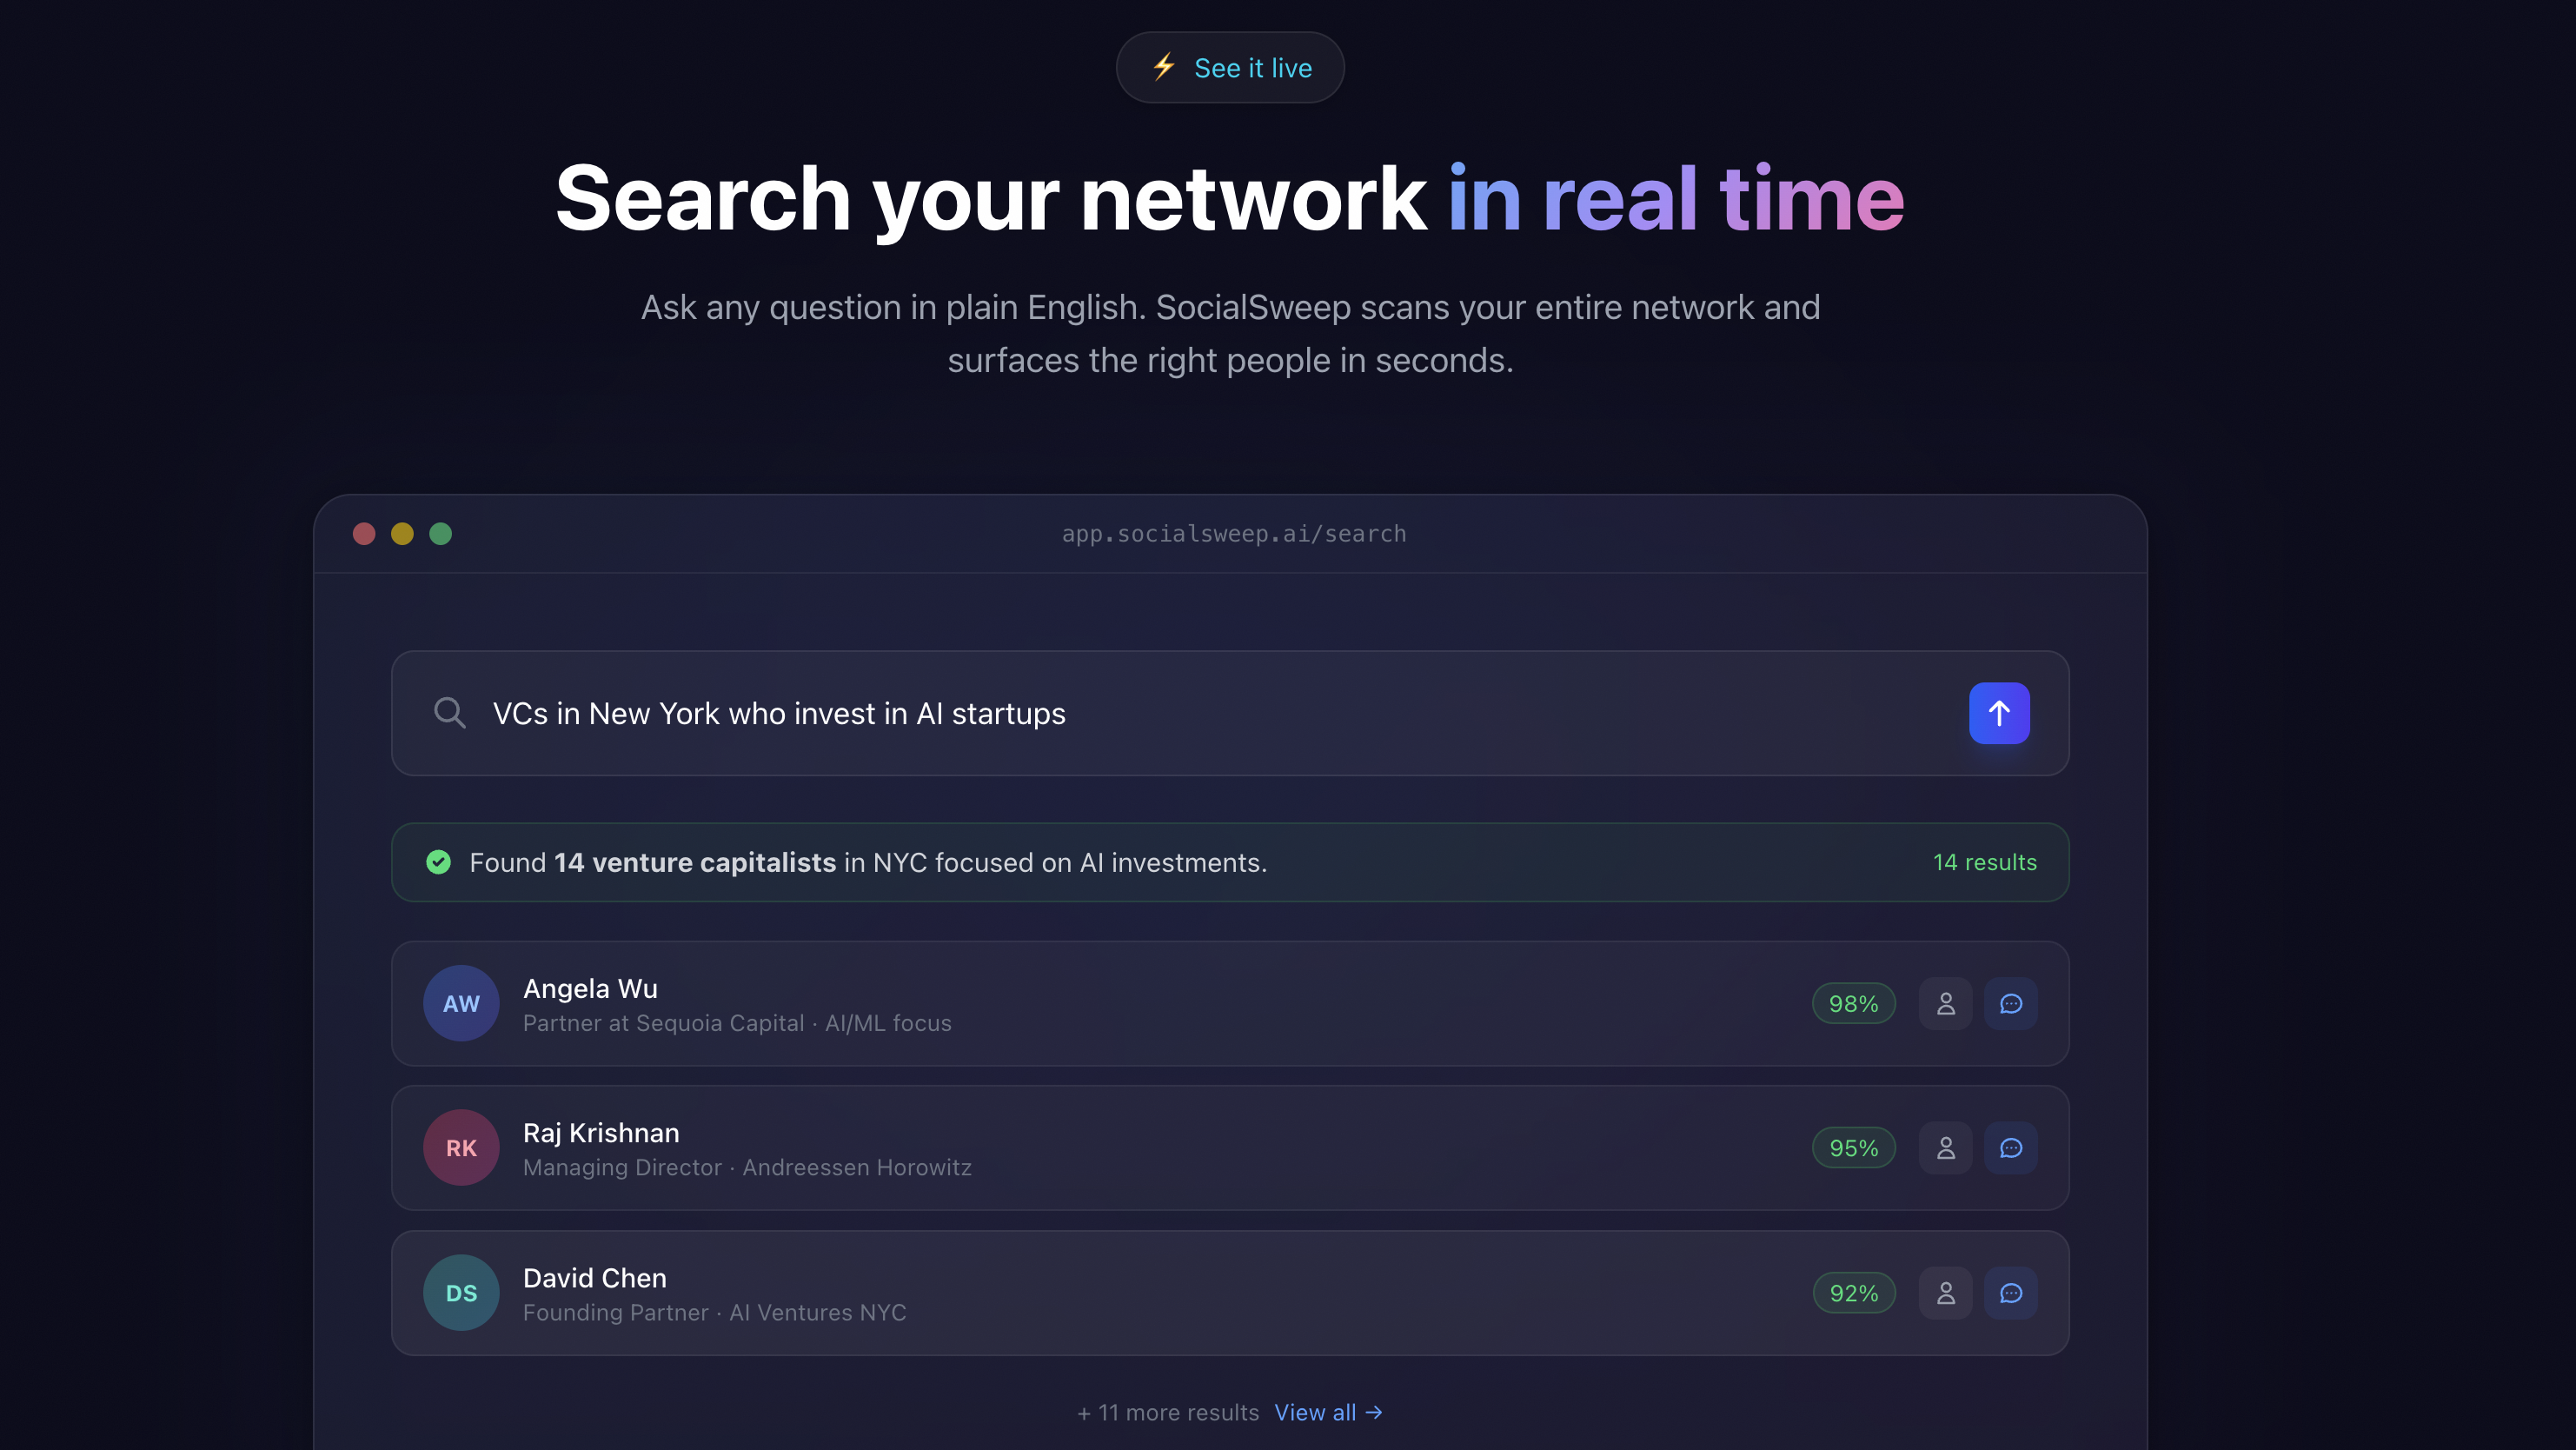The height and width of the screenshot is (1450, 2576).
Task: Select Raj Krishnan's RK avatar
Action: pyautogui.click(x=461, y=1147)
